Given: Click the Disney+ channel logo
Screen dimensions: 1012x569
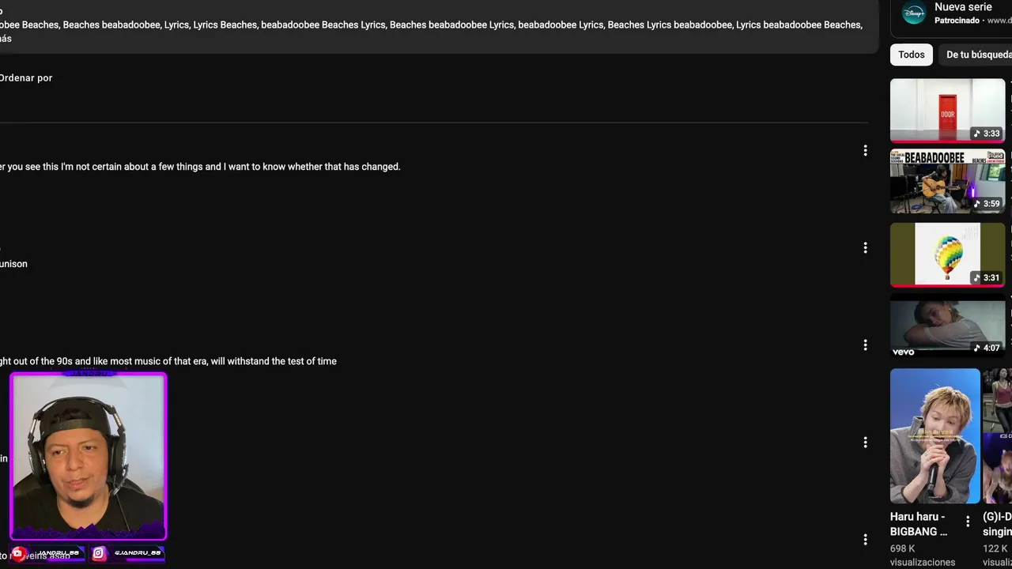Looking at the screenshot, I should tap(914, 13).
